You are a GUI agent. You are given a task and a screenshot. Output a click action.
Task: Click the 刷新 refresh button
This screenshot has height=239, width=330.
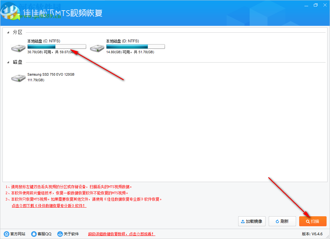coord(282,221)
